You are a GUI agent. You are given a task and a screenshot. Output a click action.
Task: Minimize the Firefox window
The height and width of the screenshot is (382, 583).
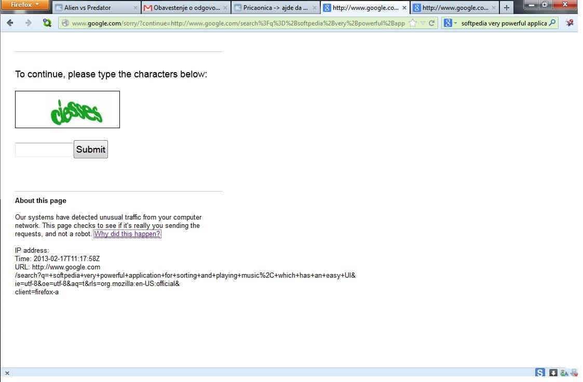[531, 5]
